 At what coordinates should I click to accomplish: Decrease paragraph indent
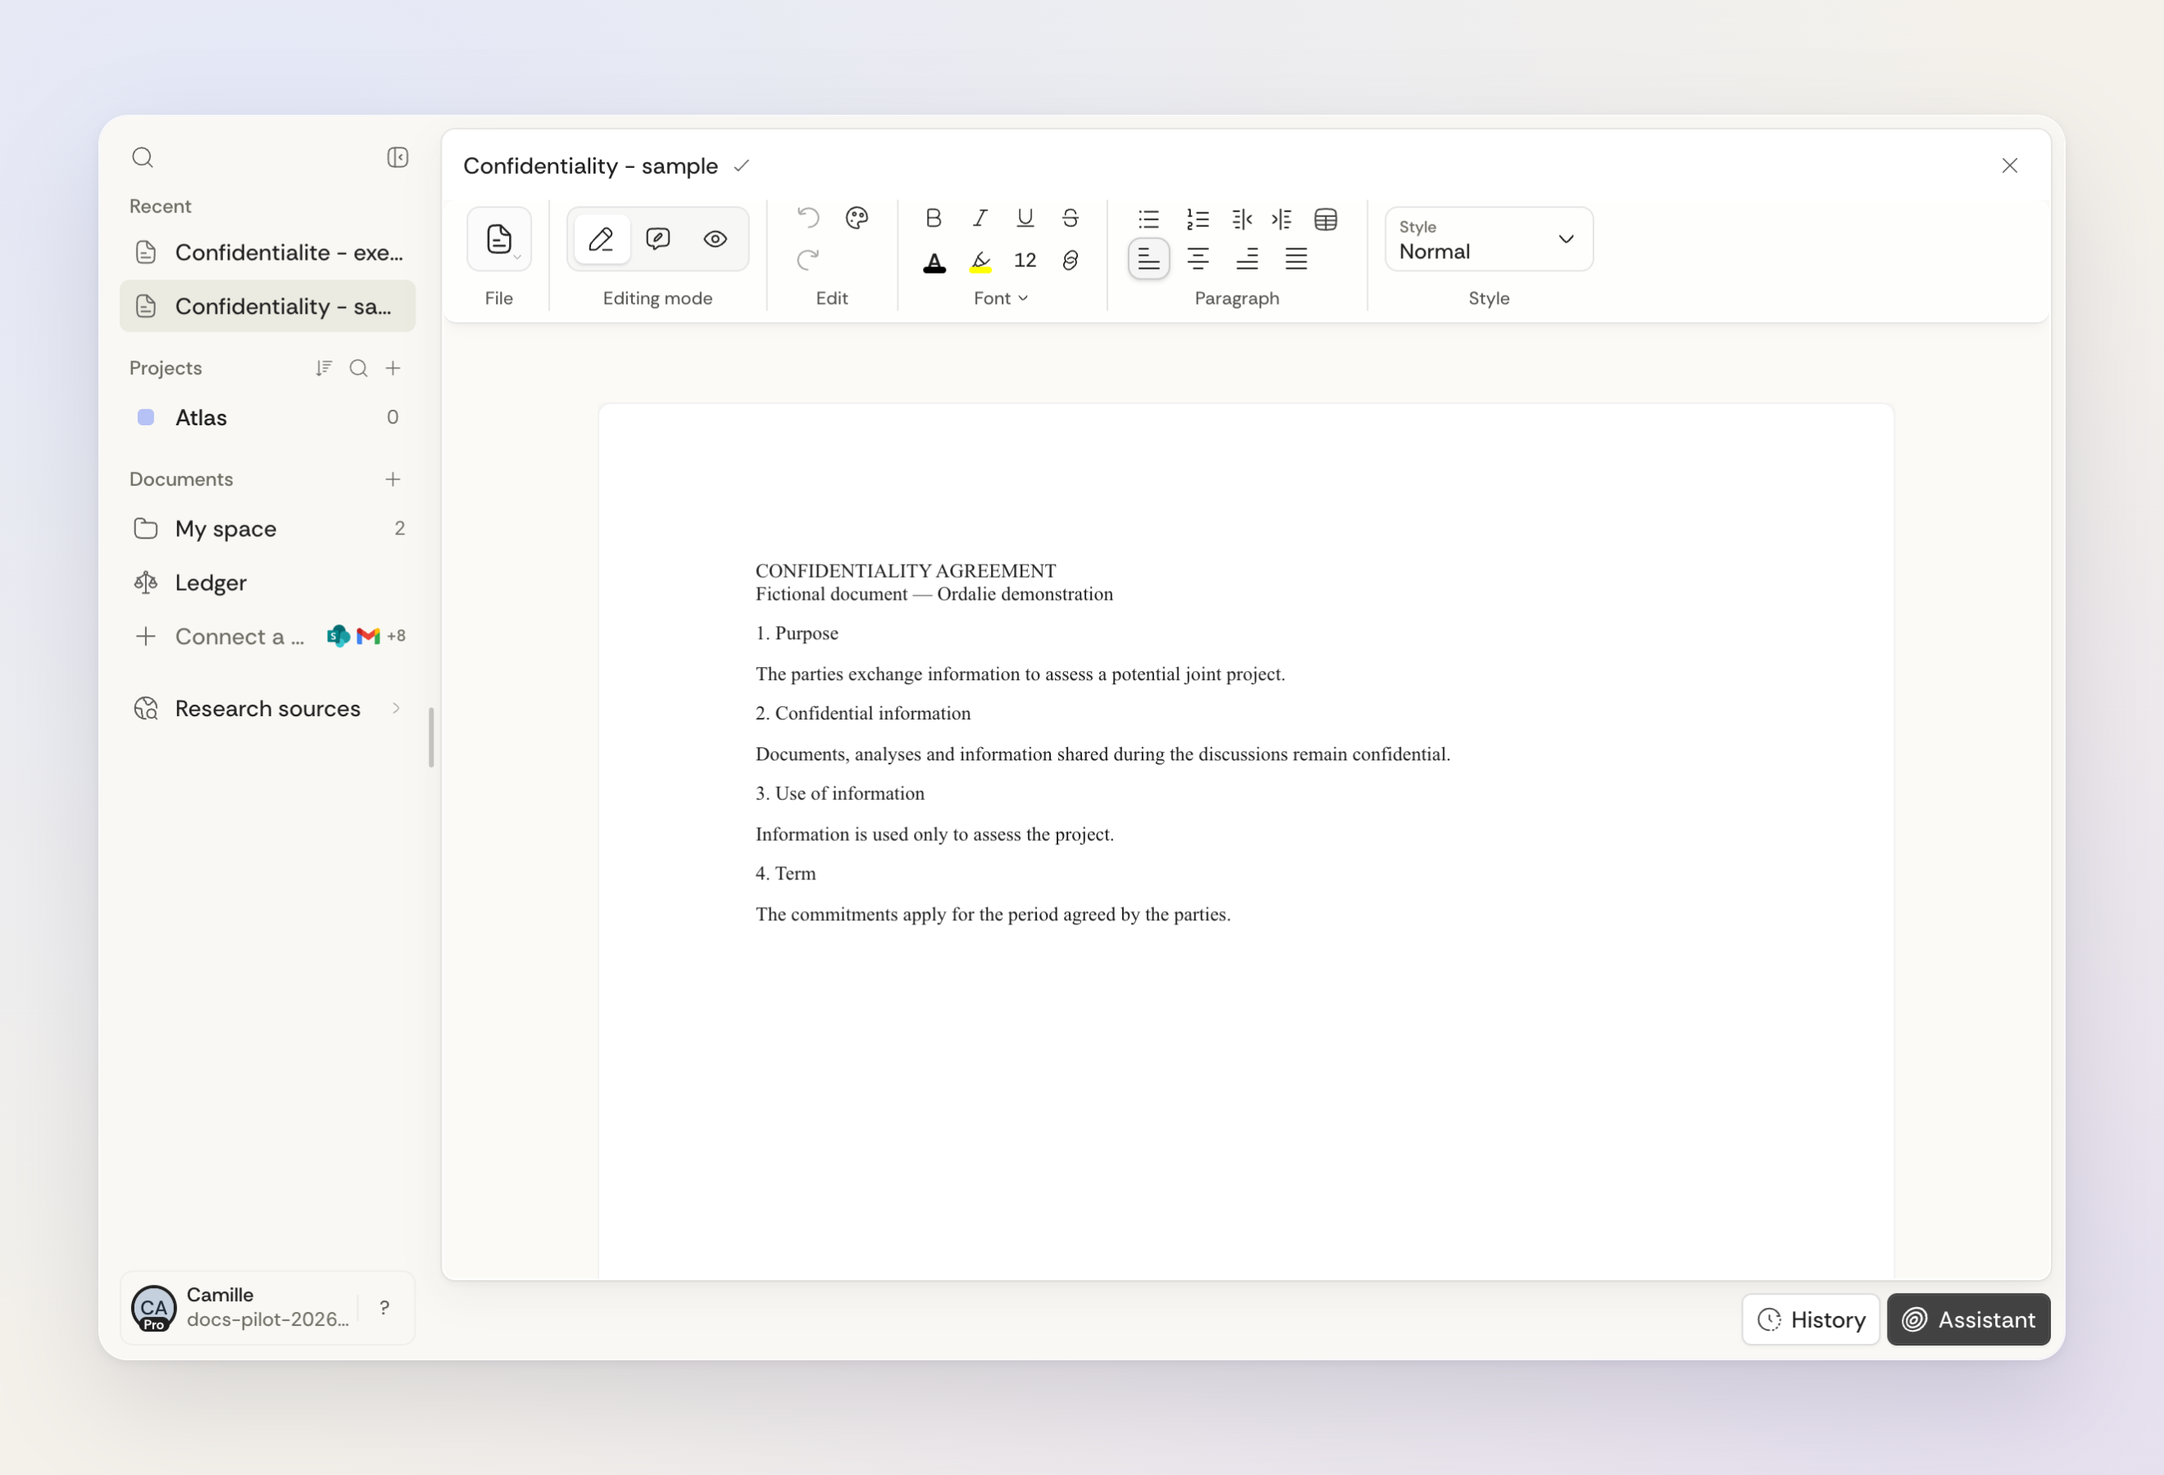pos(1241,219)
